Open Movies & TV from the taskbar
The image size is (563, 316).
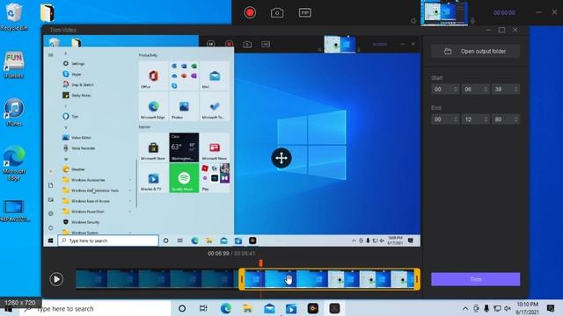(x=291, y=308)
